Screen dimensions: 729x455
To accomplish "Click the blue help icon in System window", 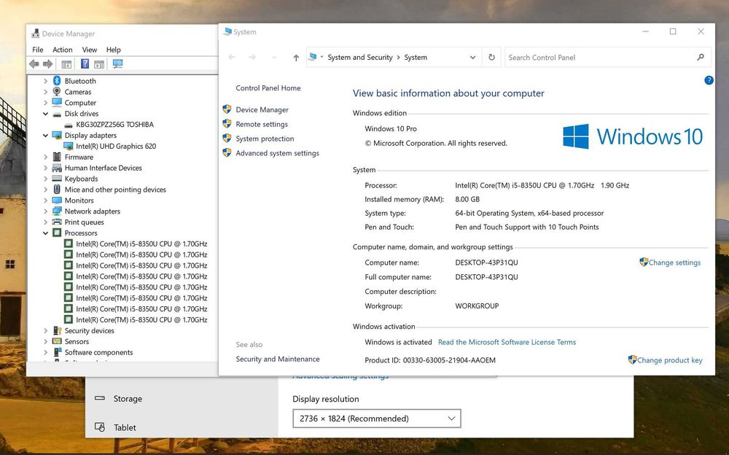I will [x=709, y=80].
